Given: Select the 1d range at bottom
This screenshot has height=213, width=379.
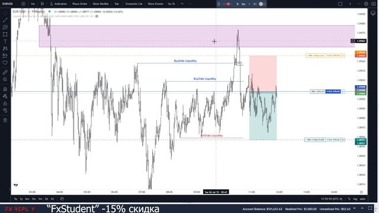Looking at the screenshot, I should pyautogui.click(x=52, y=199).
